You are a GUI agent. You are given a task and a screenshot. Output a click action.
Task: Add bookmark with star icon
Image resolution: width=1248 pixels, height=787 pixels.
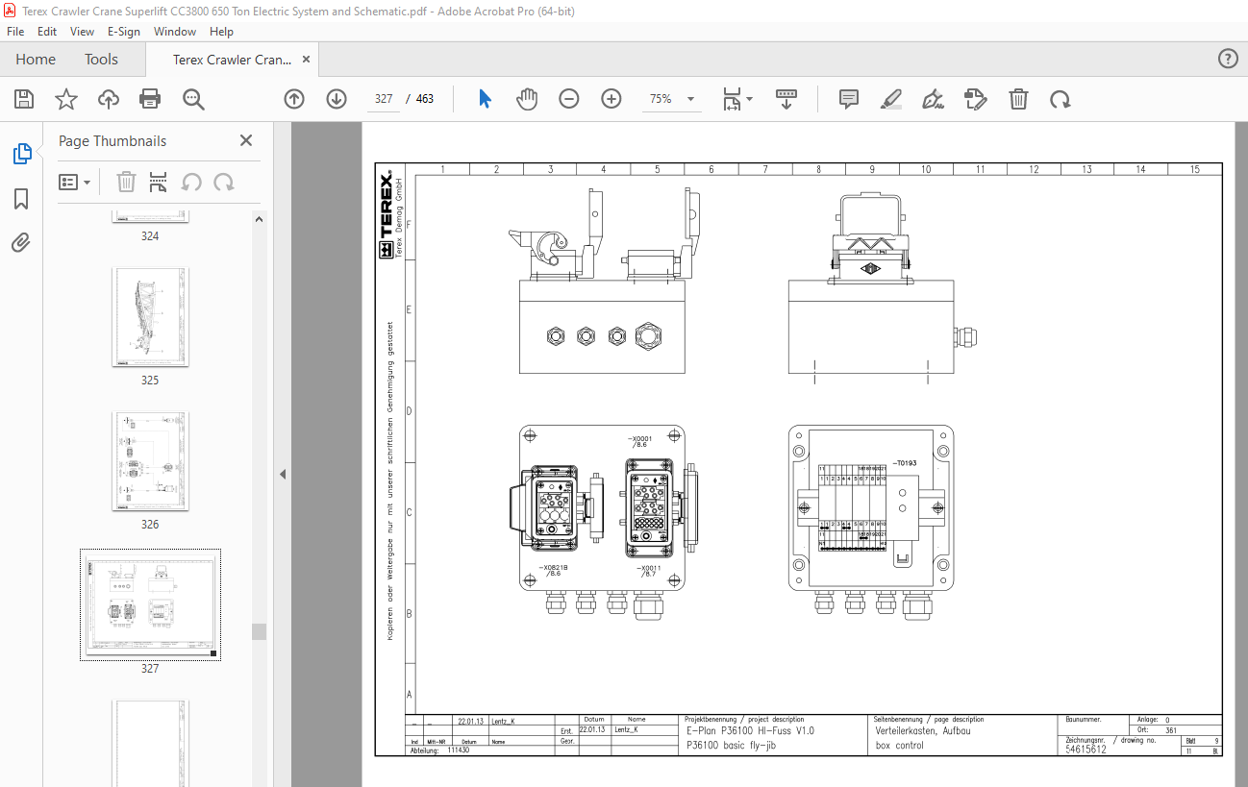(x=65, y=99)
